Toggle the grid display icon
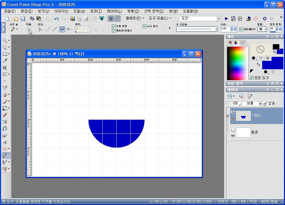 (111, 19)
